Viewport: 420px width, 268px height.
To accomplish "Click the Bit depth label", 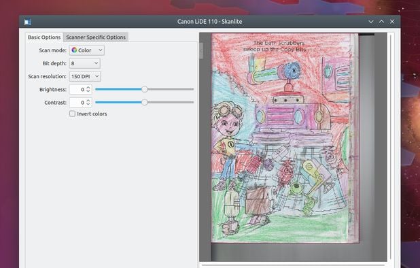I will (x=54, y=63).
